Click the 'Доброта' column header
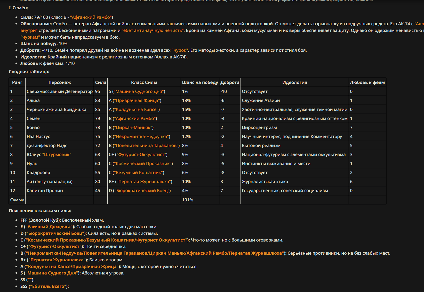Image resolution: width=424 pixels, height=292 pixels. tap(230, 82)
